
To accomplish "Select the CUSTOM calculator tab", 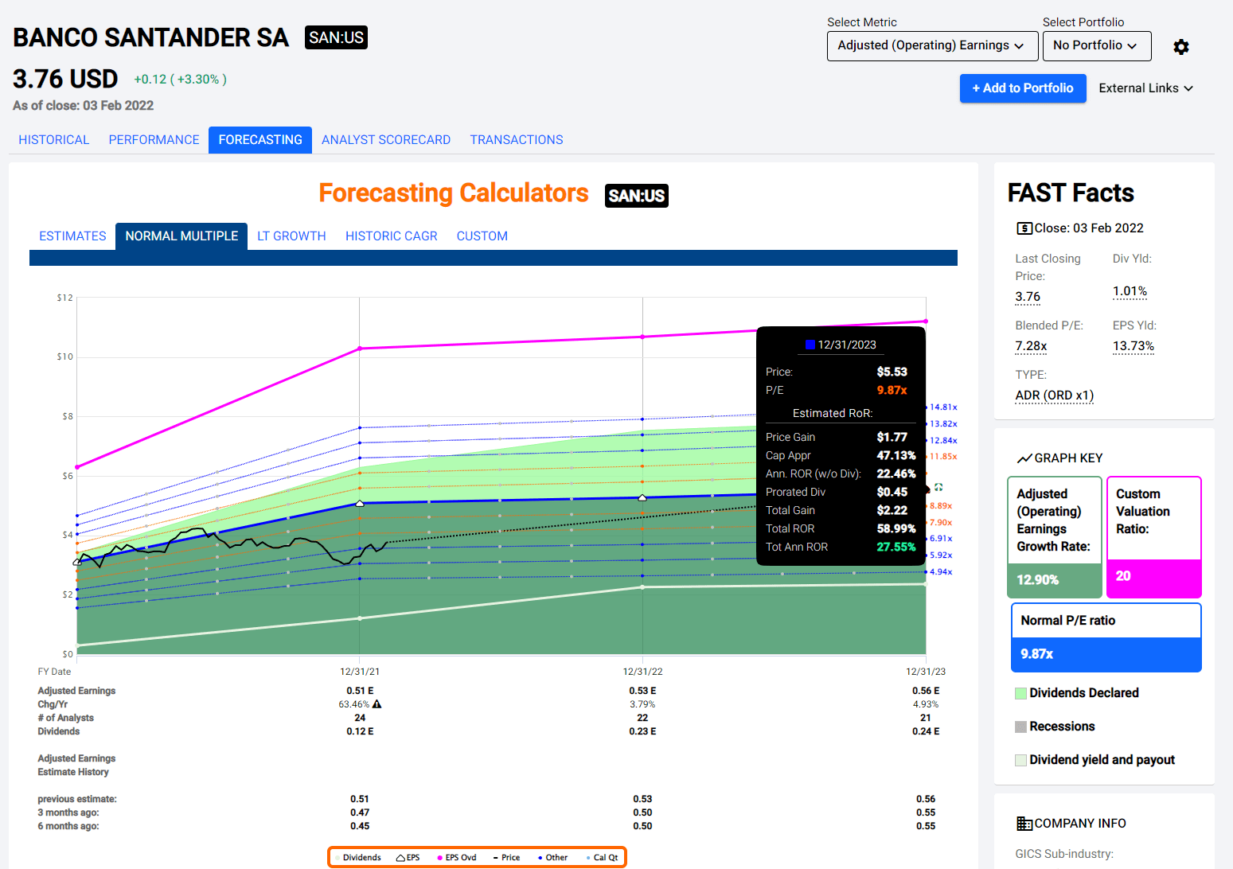I will pos(482,236).
